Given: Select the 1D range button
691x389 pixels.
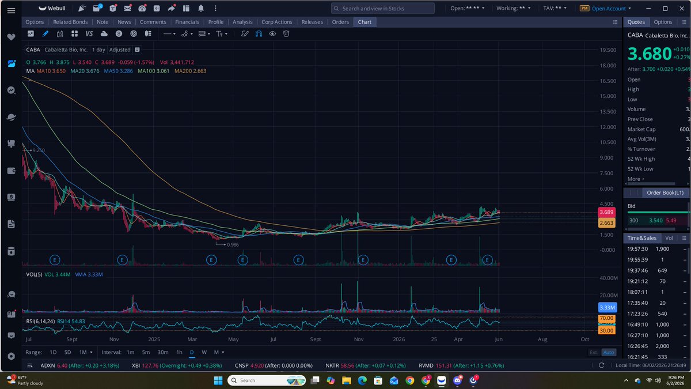Looking at the screenshot, I should click(x=53, y=352).
